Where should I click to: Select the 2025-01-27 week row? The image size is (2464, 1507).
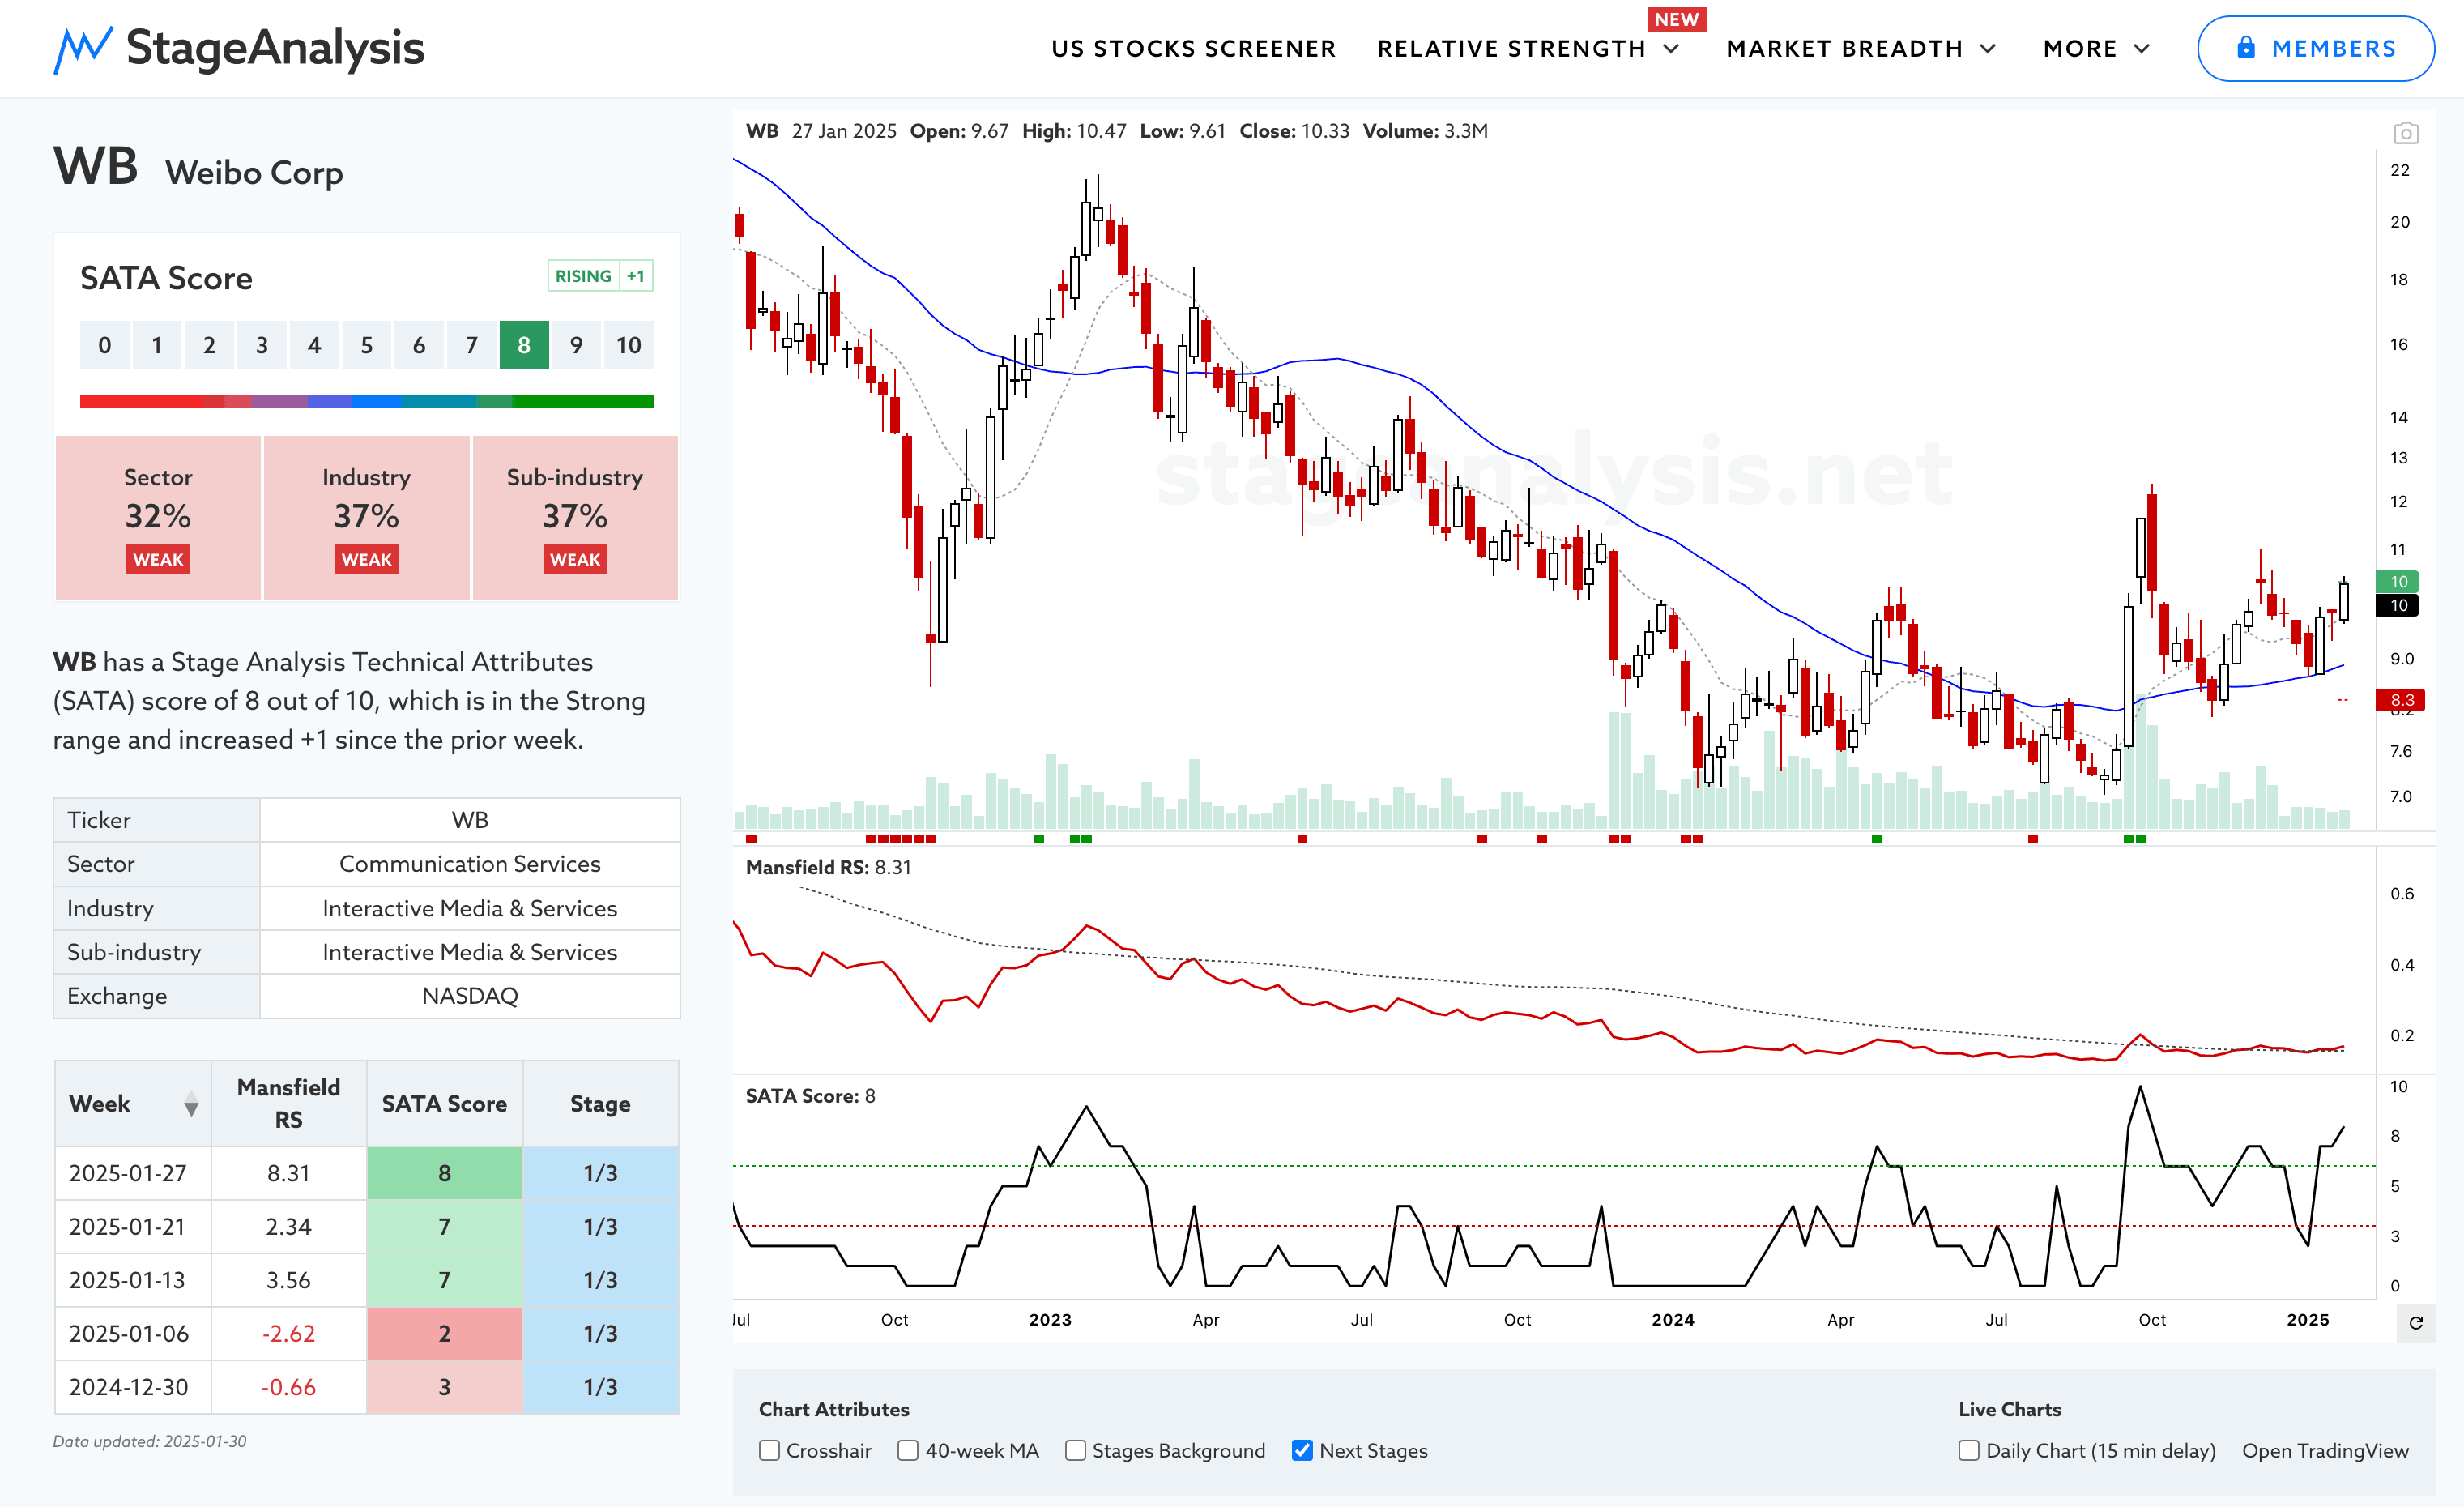click(366, 1173)
